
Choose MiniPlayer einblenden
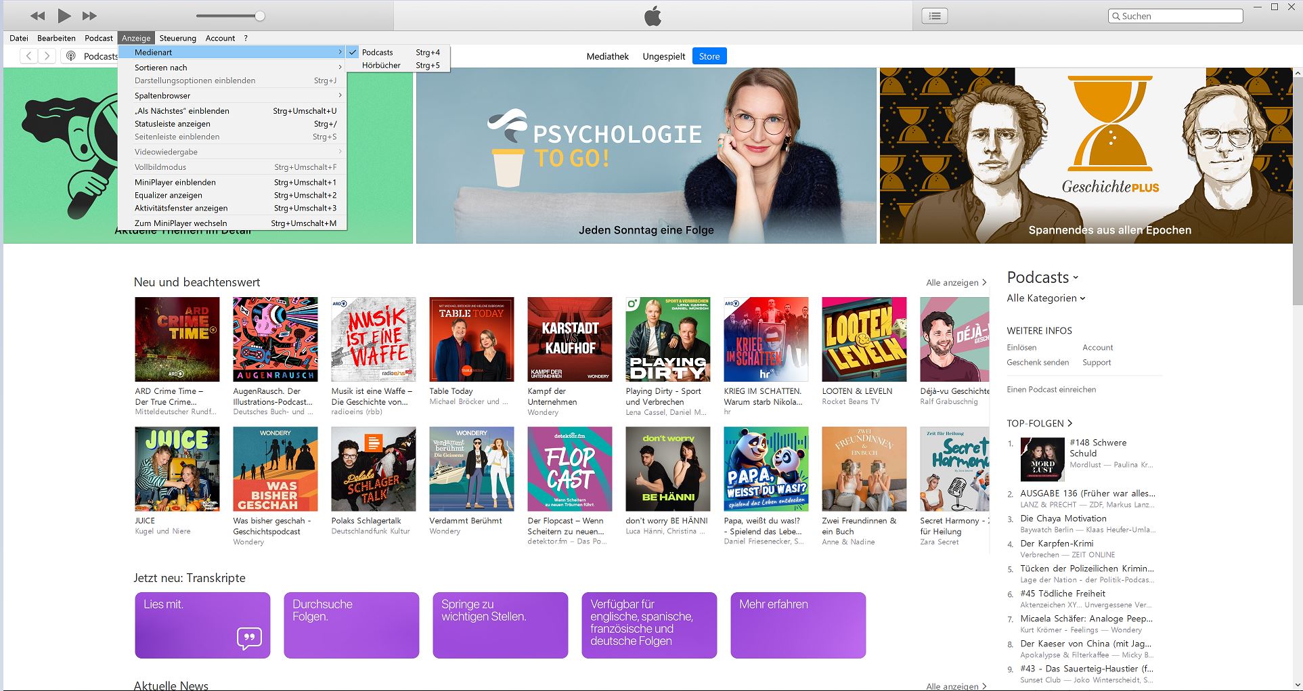pos(232,182)
